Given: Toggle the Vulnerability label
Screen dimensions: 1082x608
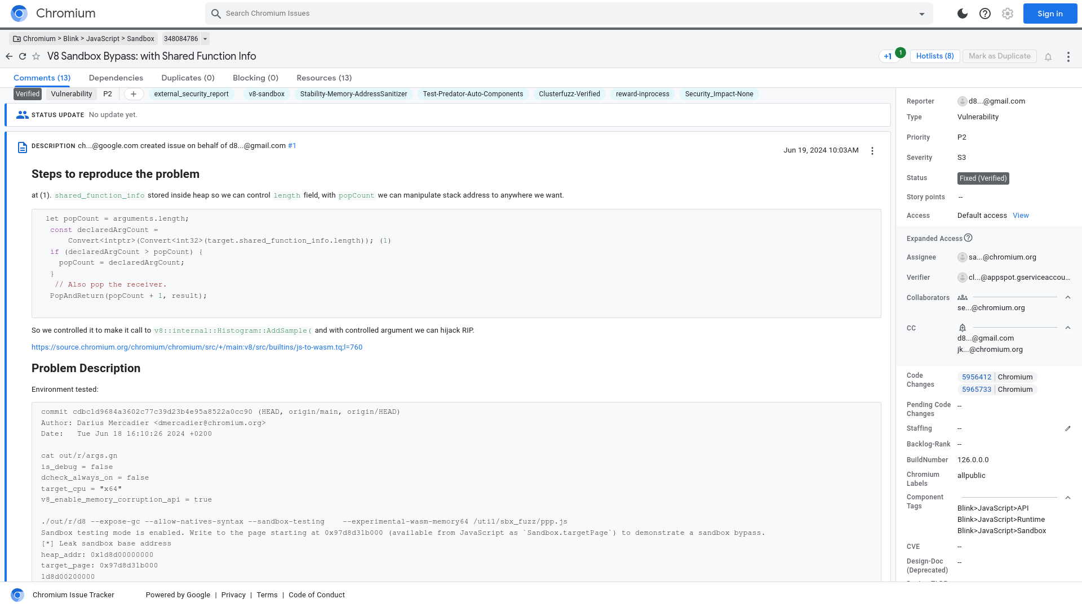Looking at the screenshot, I should click(x=72, y=94).
